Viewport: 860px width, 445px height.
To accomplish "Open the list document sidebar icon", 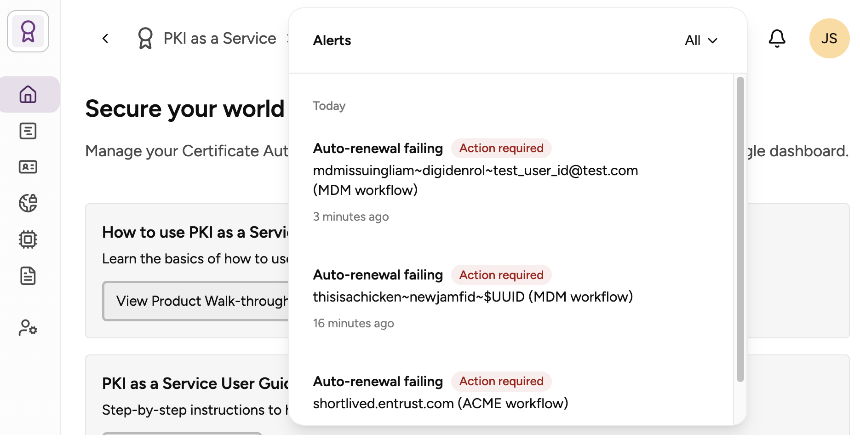I will [x=28, y=131].
